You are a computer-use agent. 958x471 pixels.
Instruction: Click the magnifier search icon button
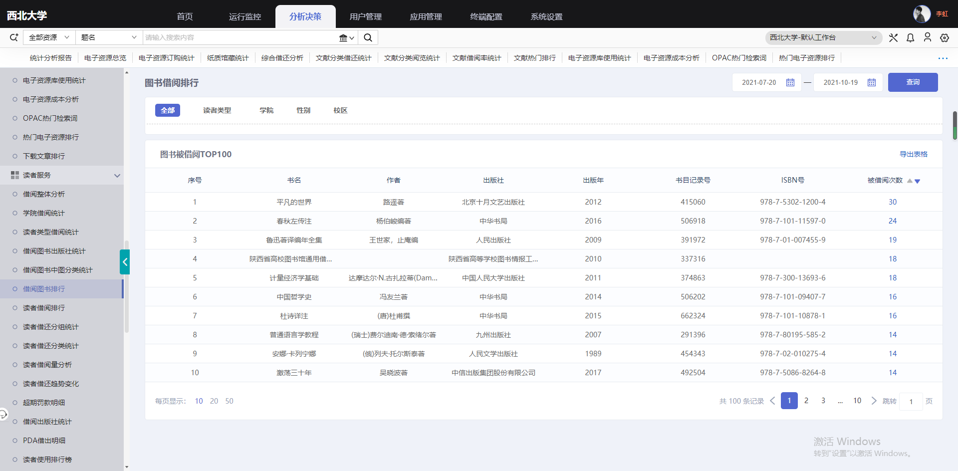coord(368,37)
